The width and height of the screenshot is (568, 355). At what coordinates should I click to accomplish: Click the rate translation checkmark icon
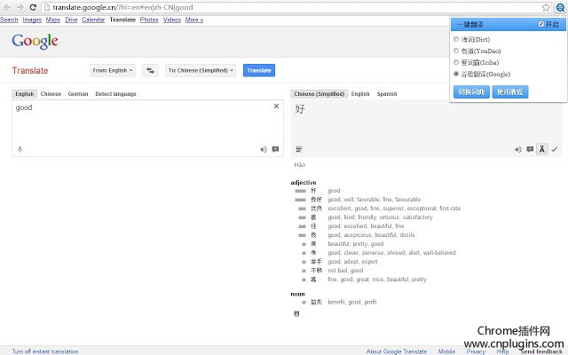click(x=554, y=149)
